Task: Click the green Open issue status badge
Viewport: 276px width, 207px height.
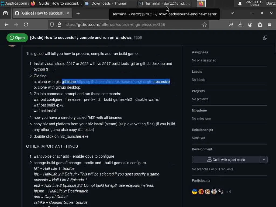Action: point(17,38)
